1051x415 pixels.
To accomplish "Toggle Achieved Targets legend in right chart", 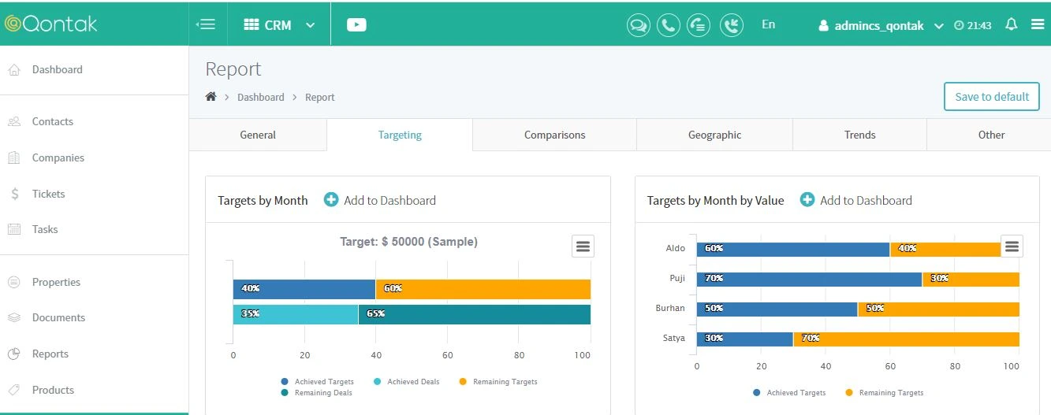I will point(789,392).
